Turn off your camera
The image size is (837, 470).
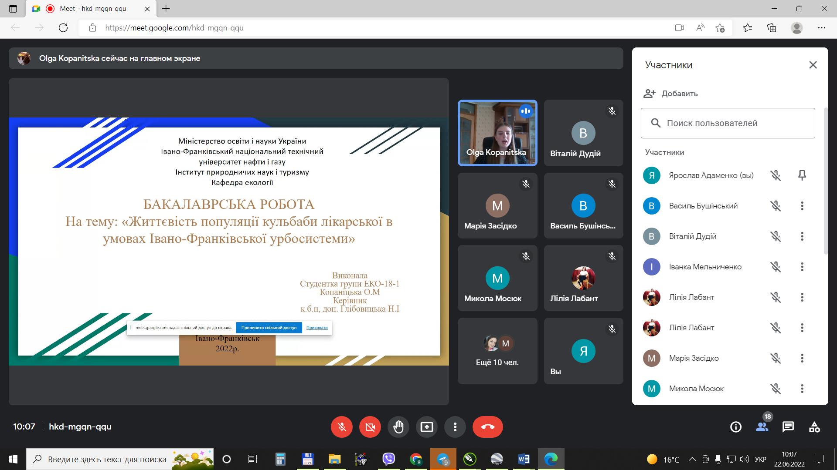[x=370, y=427]
